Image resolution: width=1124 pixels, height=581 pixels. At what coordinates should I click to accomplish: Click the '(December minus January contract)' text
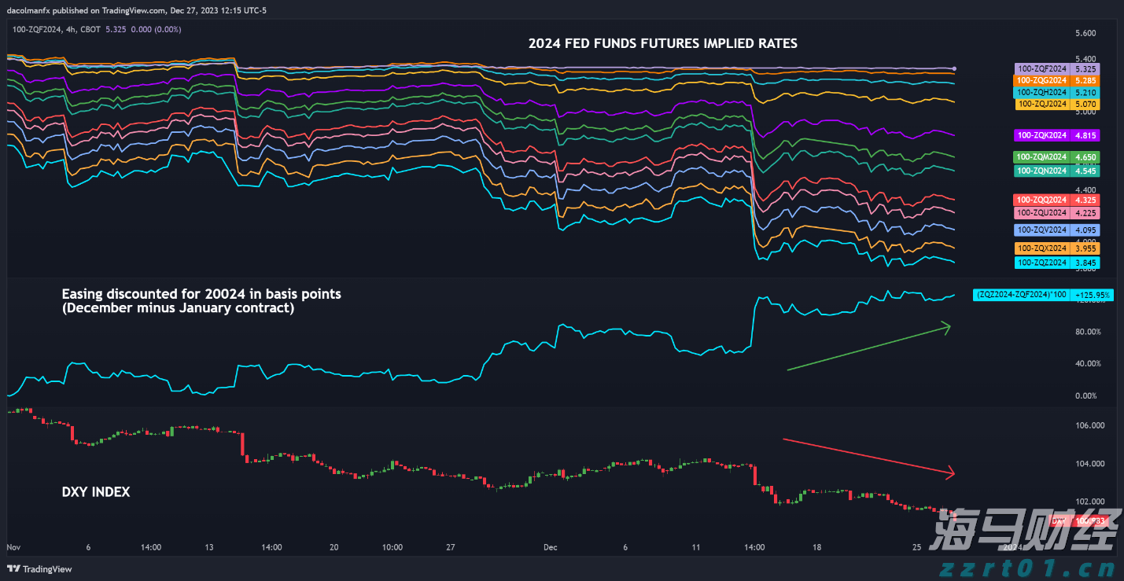click(179, 308)
